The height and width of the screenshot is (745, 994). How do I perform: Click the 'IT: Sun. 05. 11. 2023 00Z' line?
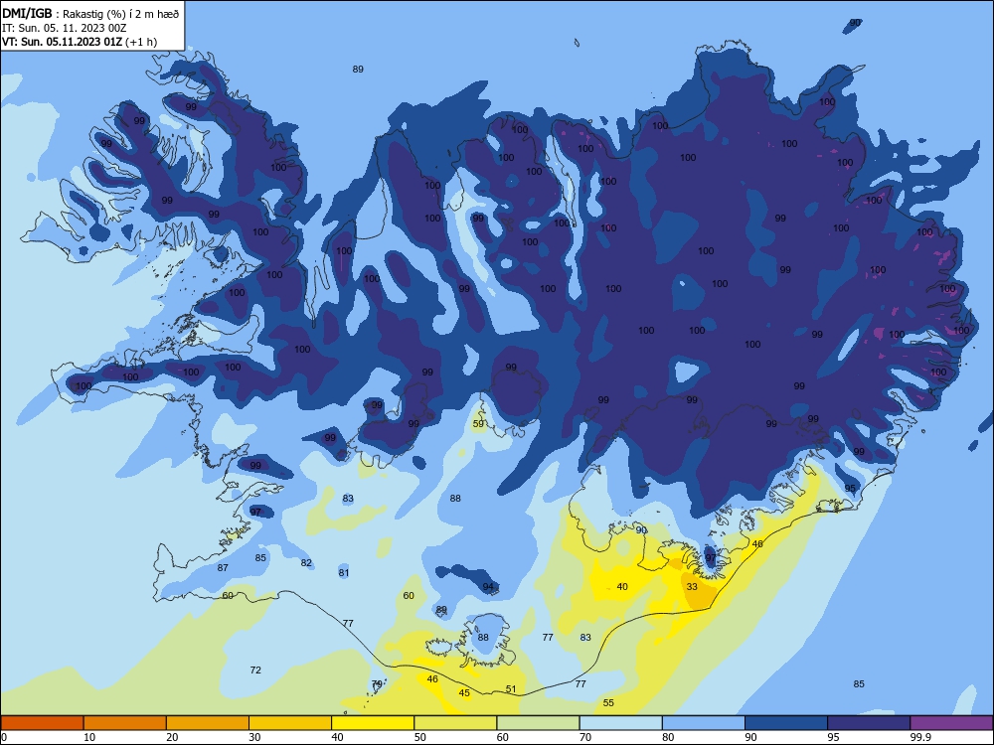point(64,28)
